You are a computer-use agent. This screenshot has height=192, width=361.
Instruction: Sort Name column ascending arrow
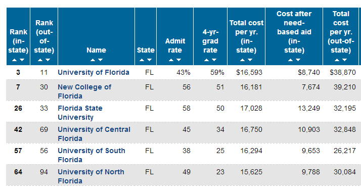coord(93,60)
